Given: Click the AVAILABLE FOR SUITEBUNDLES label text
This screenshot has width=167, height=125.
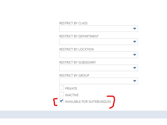Looking at the screenshot, I should (x=88, y=102).
